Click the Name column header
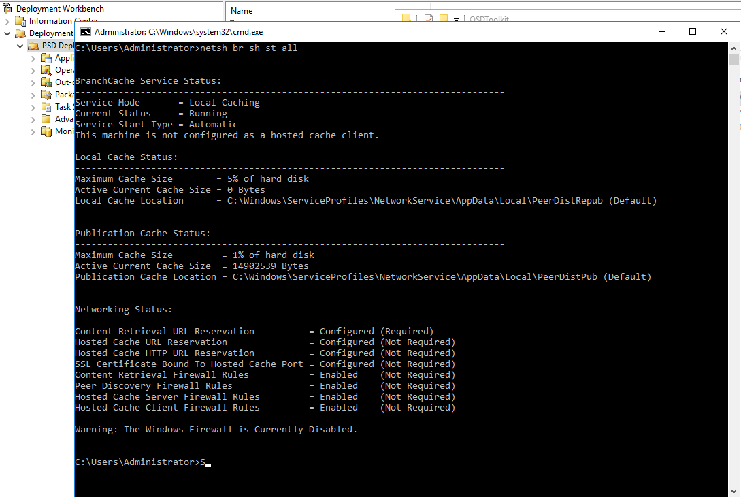Viewport: 741px width, 497px height. coord(242,10)
